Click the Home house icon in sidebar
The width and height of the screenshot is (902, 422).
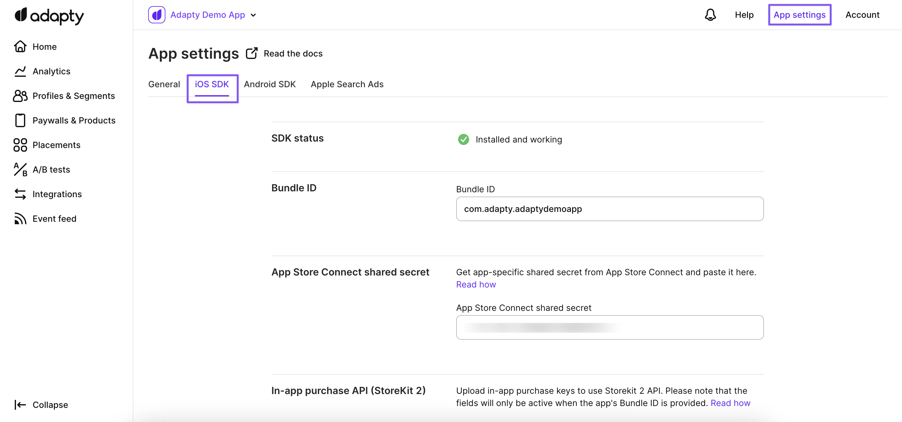[x=20, y=47]
